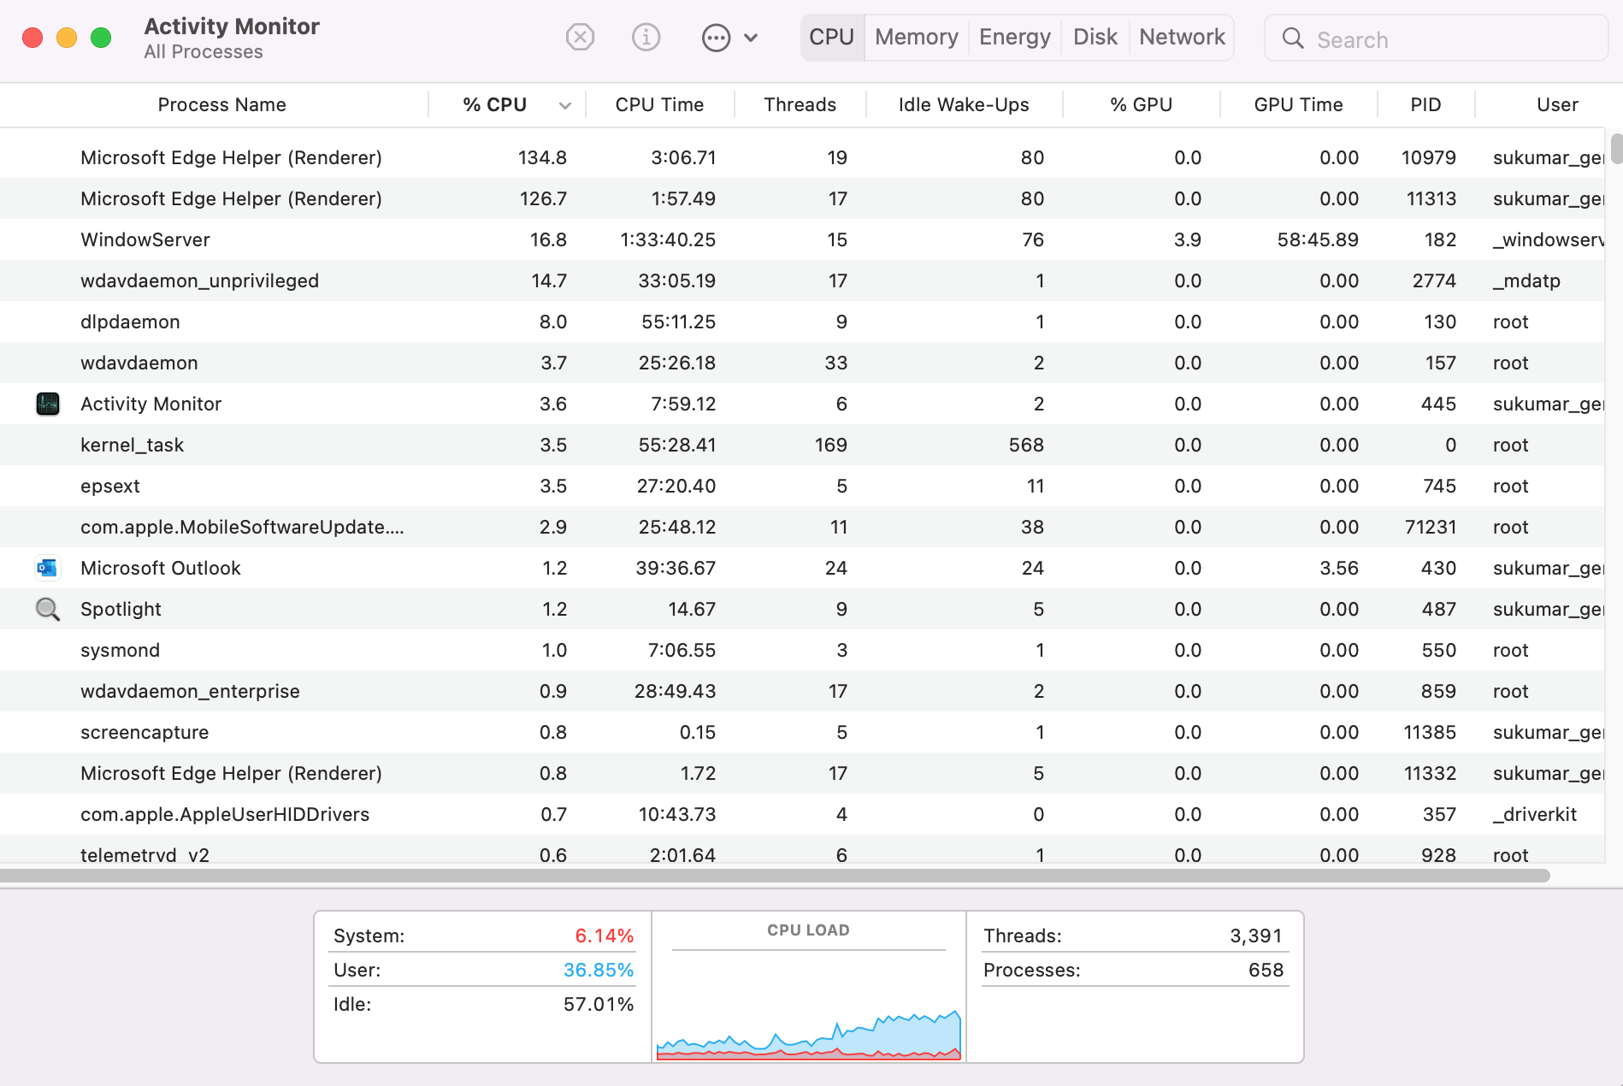Click the Microsoft Outlook icon in the process list
This screenshot has width=1623, height=1086.
coord(48,568)
